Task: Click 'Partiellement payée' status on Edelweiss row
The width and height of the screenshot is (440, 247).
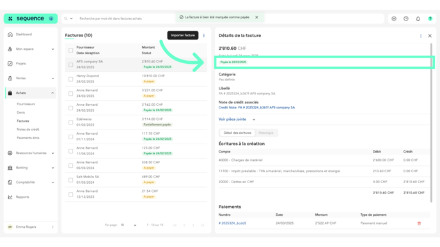Action: coord(157,124)
